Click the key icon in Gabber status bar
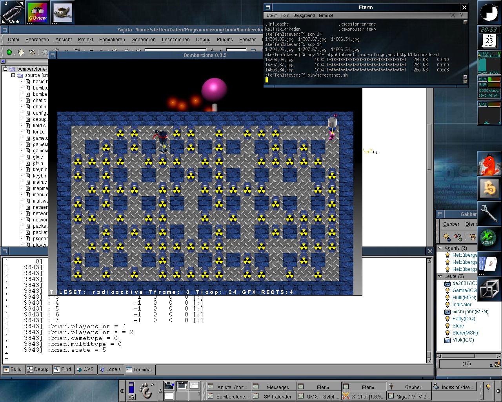The height and width of the screenshot is (402, 502). [498, 364]
